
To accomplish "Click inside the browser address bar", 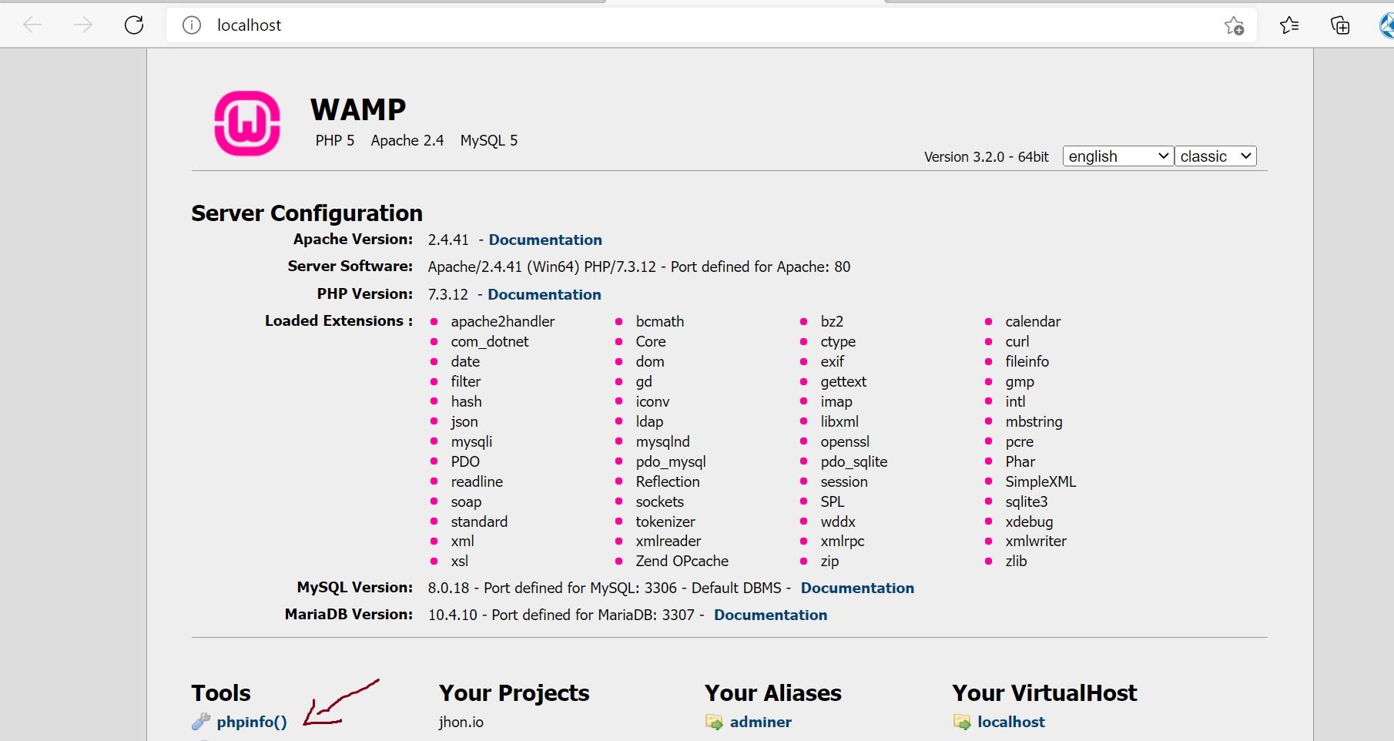I will click(539, 25).
